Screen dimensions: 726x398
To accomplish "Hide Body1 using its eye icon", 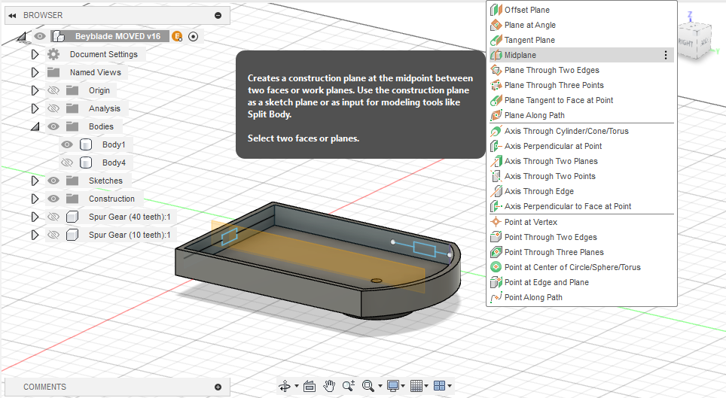I will point(67,144).
